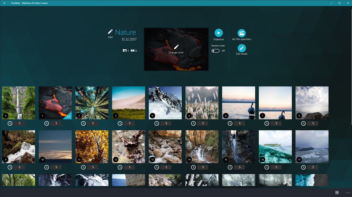
Task: Start the Slideshow with the play icon
Action: tap(218, 33)
